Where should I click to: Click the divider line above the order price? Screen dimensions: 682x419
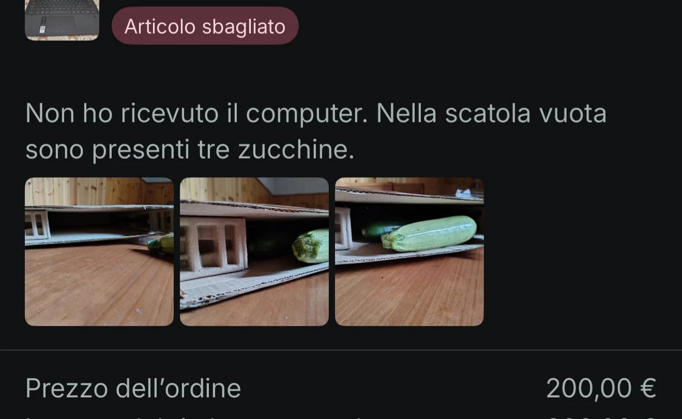pos(341,350)
